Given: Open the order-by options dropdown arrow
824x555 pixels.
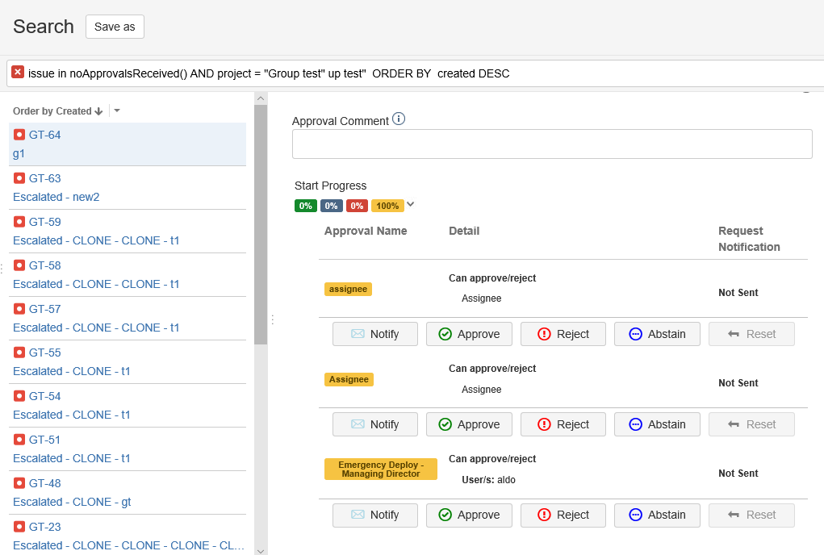Looking at the screenshot, I should tap(117, 111).
